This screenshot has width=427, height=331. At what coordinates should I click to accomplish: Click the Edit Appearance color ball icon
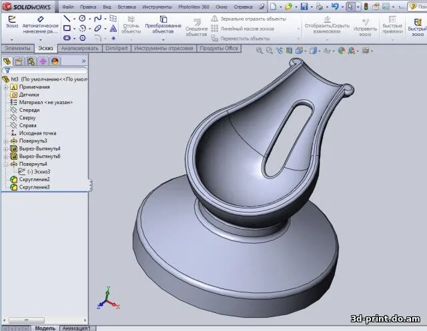(x=341, y=50)
